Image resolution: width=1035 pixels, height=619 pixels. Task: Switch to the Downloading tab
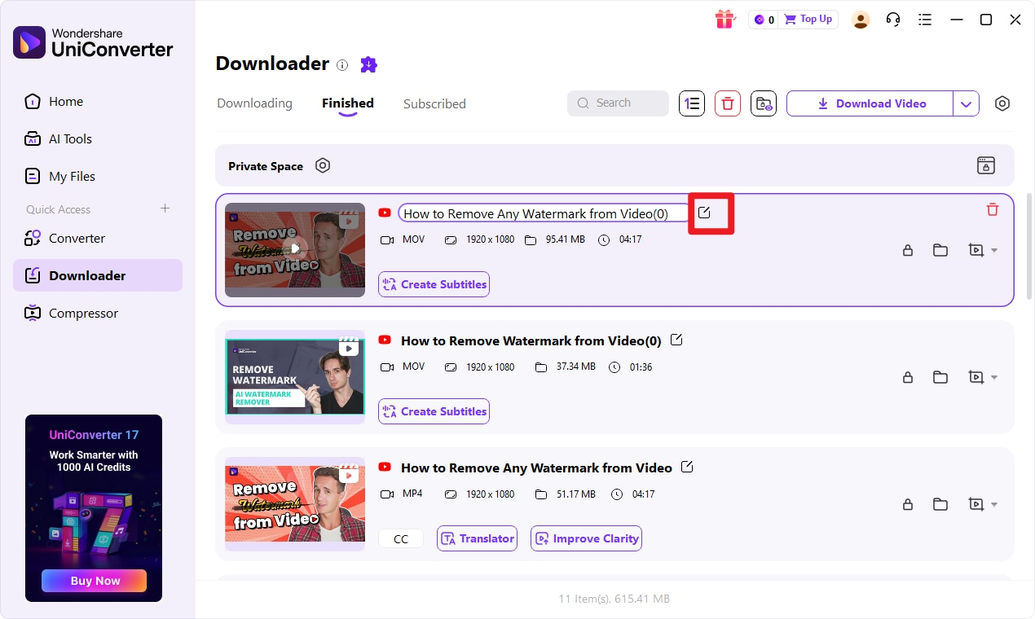tap(254, 103)
